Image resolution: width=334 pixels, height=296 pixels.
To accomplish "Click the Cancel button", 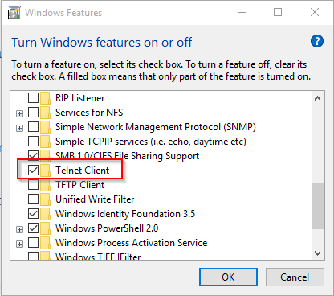I will pyautogui.click(x=295, y=277).
